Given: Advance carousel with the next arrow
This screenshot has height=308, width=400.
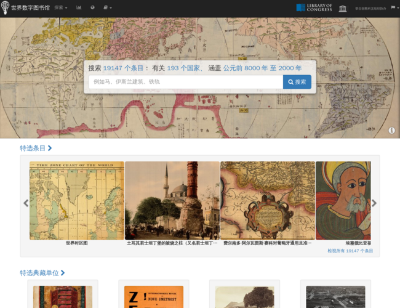Looking at the screenshot, I should coord(374,203).
